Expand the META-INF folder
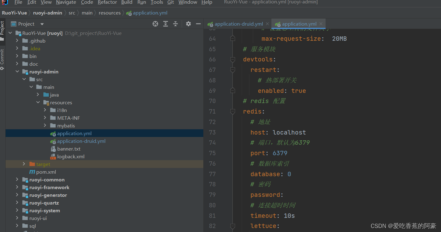The height and width of the screenshot is (232, 441). click(x=45, y=118)
